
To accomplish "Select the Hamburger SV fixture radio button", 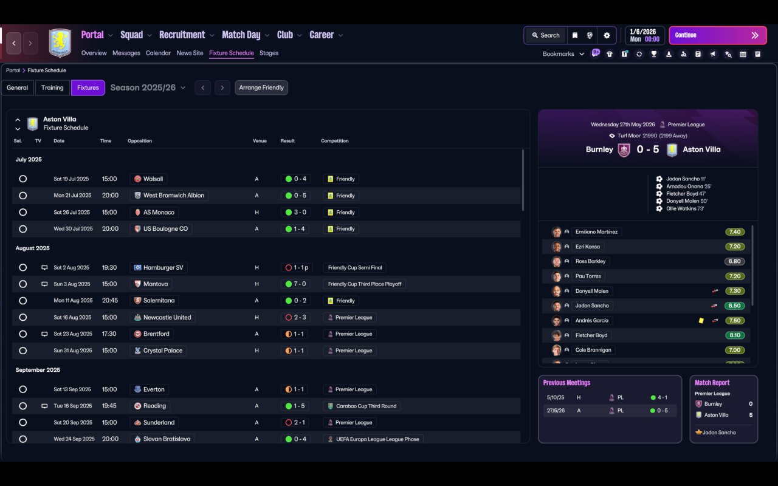I will point(23,268).
